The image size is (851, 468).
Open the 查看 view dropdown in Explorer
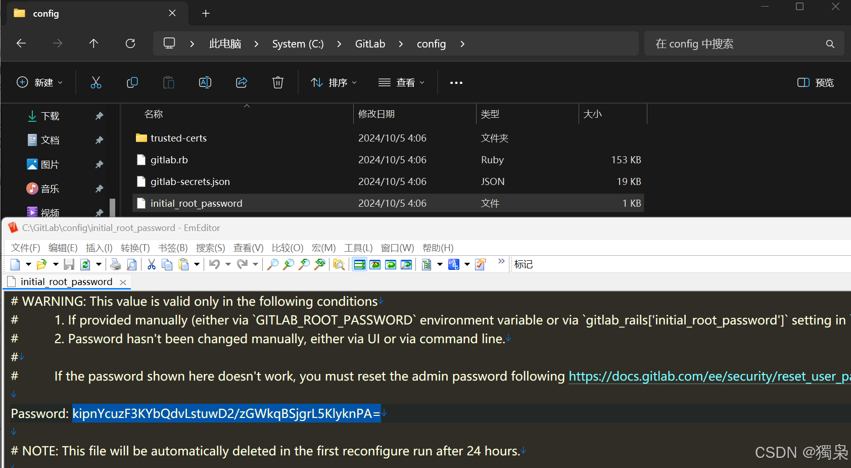click(x=402, y=82)
